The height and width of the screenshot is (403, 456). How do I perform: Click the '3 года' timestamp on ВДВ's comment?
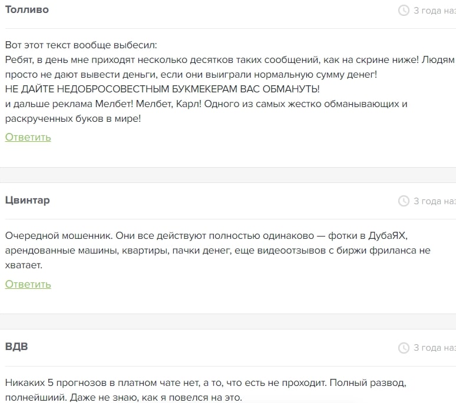[x=435, y=348]
